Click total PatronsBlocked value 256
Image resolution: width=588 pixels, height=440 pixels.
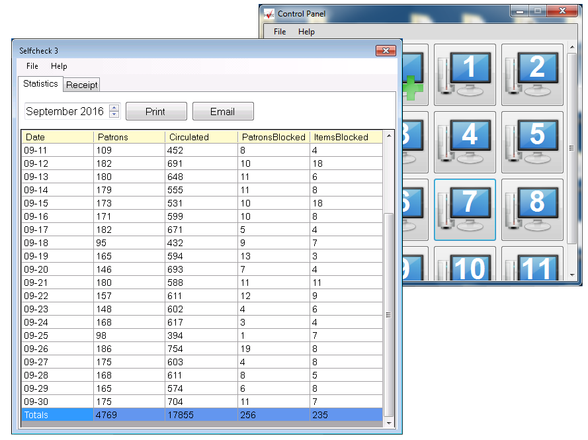274,415
